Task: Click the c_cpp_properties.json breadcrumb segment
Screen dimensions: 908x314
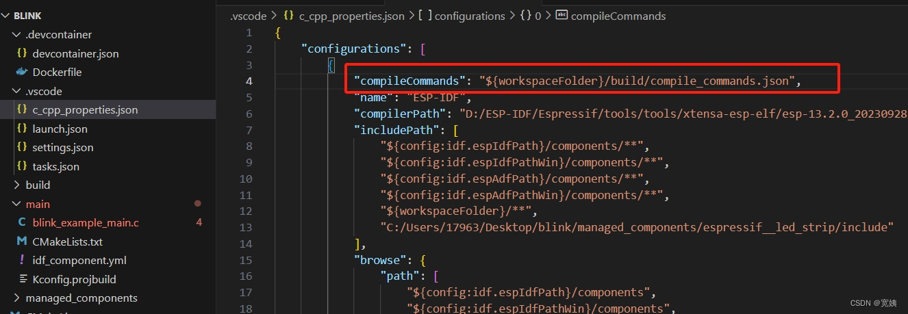Action: click(351, 16)
